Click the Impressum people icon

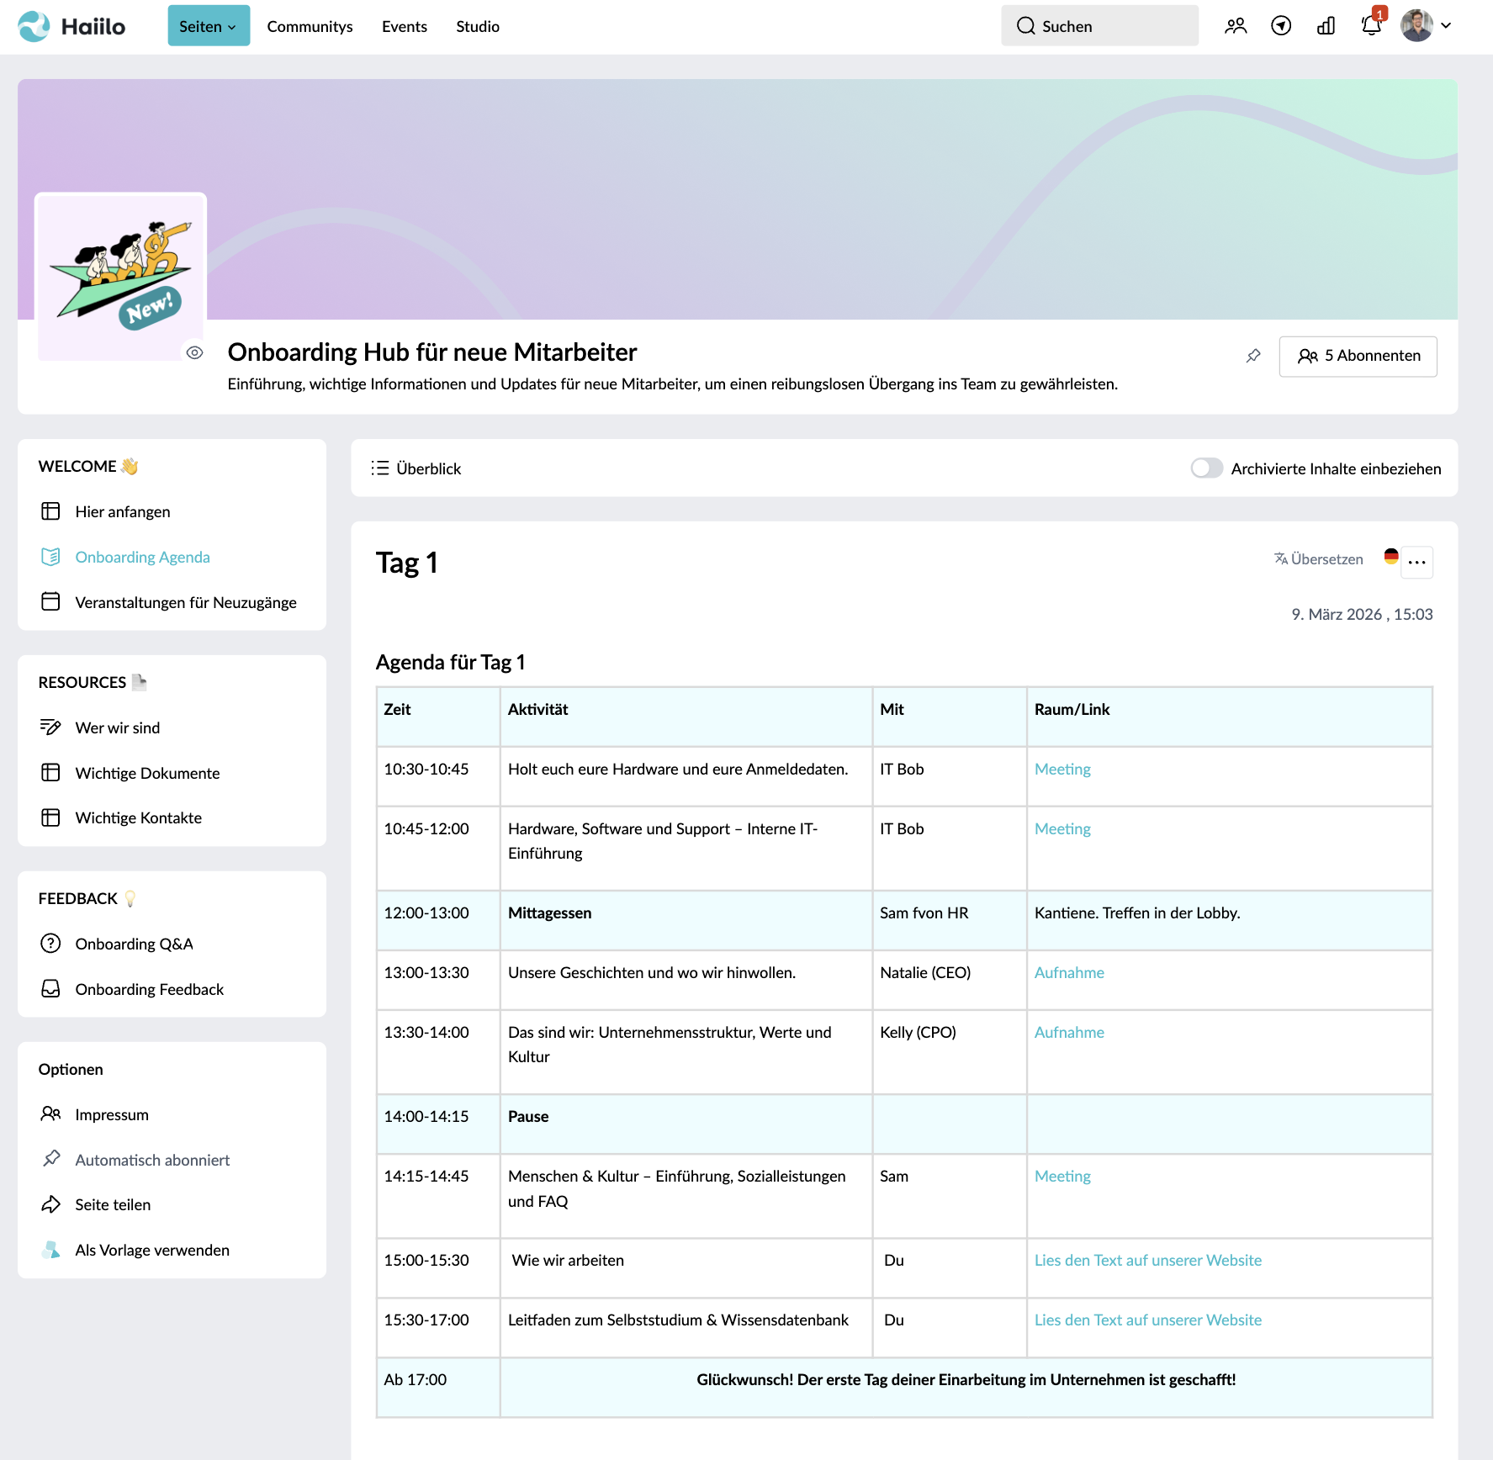tap(50, 1114)
